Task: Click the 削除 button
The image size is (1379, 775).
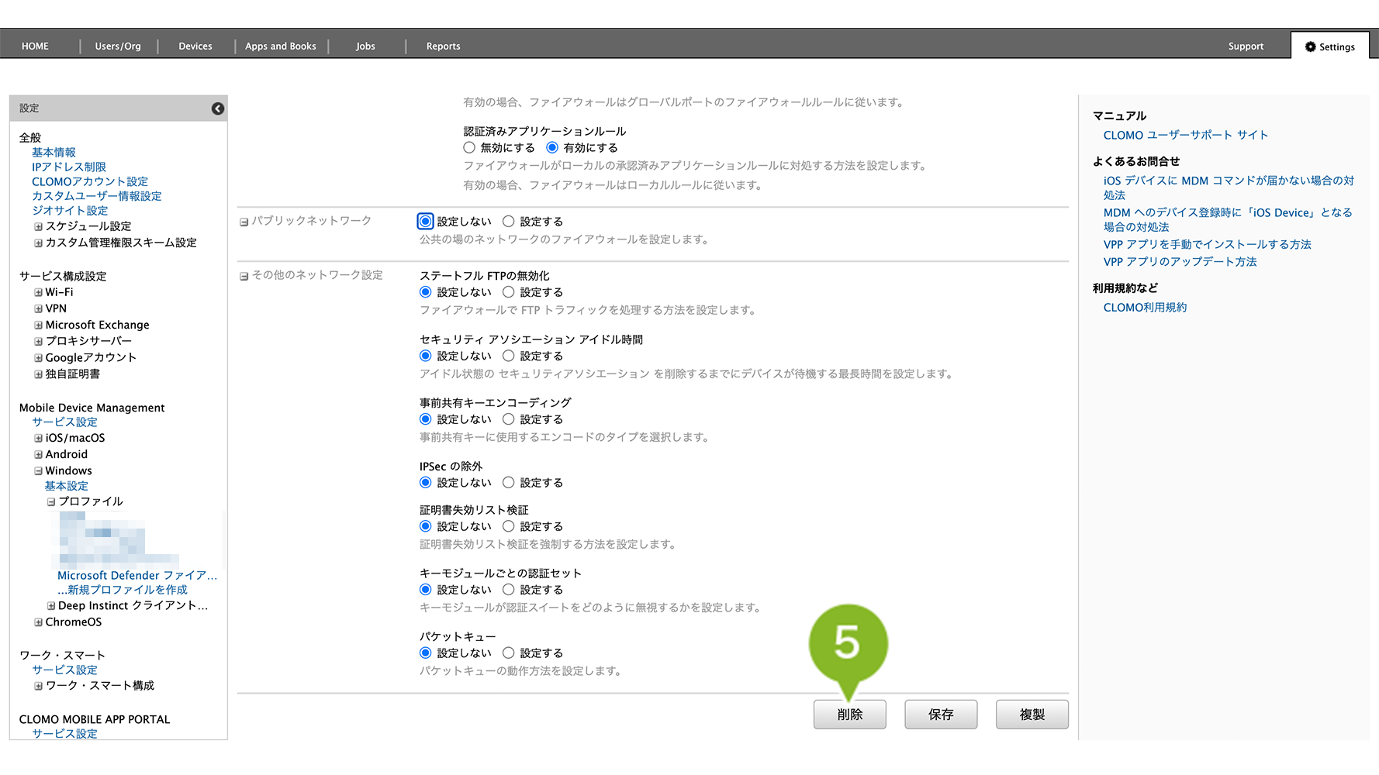Action: pos(849,715)
